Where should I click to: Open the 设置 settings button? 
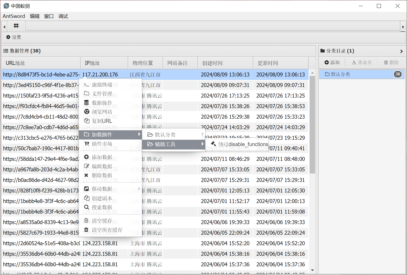(14, 37)
